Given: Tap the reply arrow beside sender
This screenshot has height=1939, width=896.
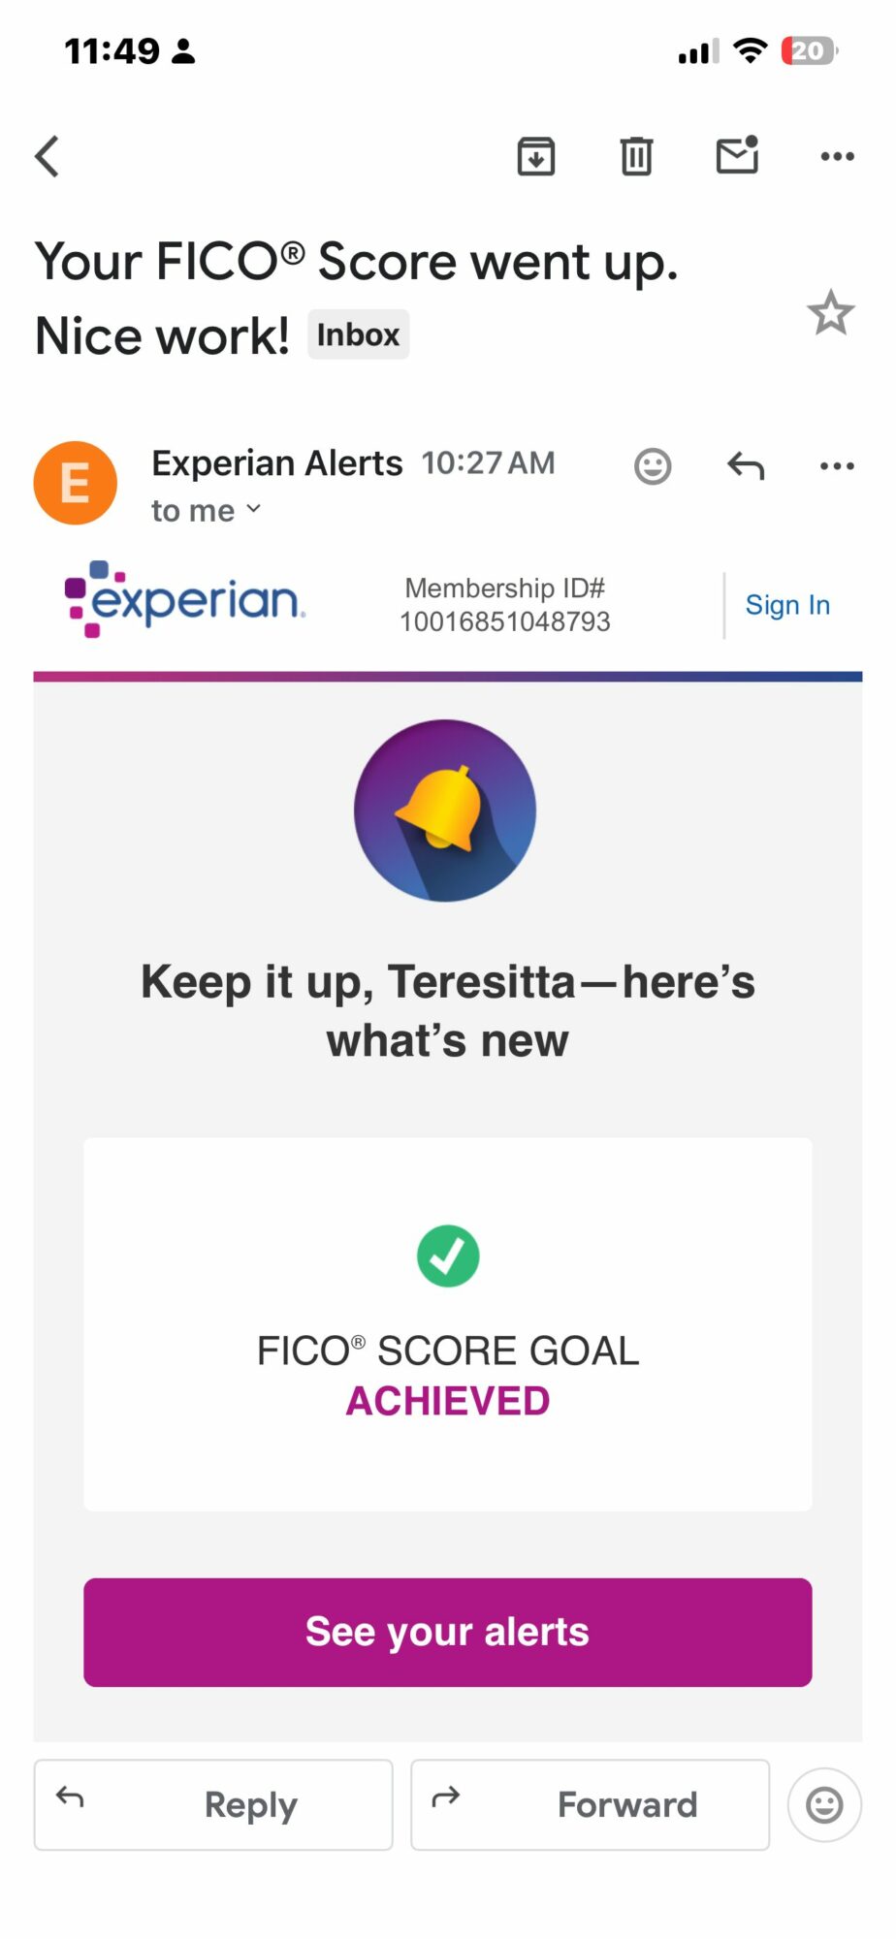Looking at the screenshot, I should click(746, 466).
